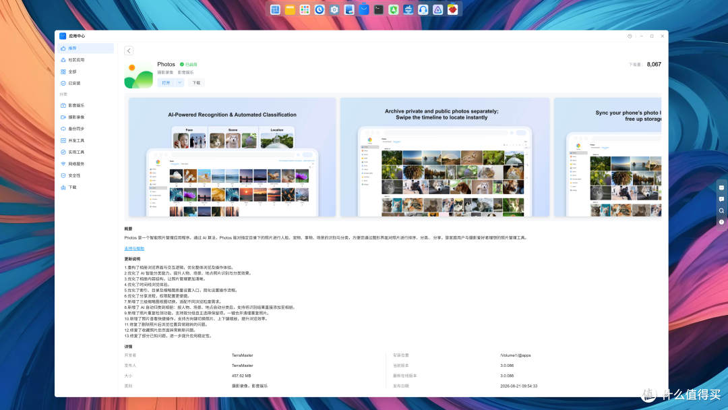Select 推荐 in the sidebar

(x=86, y=49)
